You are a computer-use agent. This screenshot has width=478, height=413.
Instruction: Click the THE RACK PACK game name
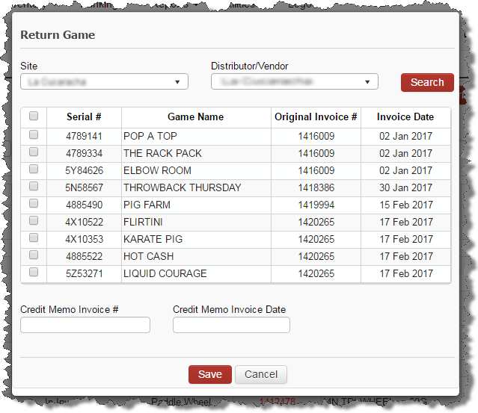[162, 153]
